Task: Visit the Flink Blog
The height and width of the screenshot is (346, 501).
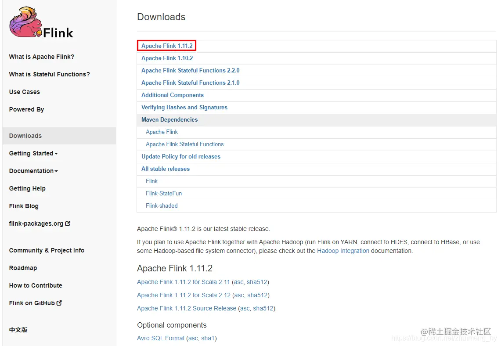Action: (x=24, y=206)
